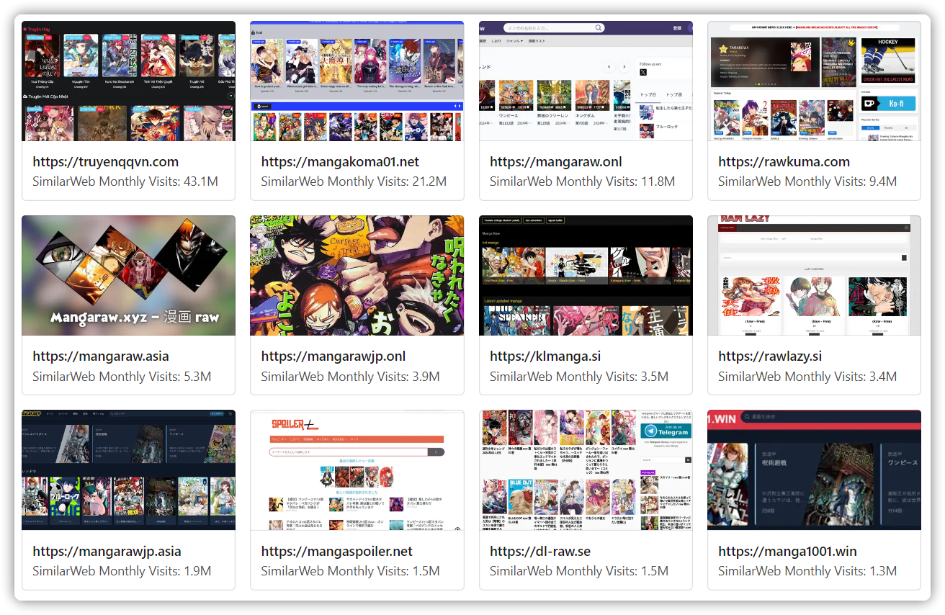The height and width of the screenshot is (615, 945).
Task: Open the klmanga.si site thumbnail
Action: click(x=586, y=275)
